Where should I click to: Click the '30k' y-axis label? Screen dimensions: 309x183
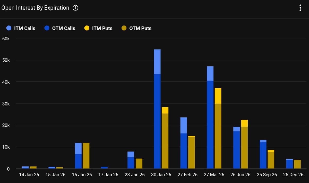tap(6, 104)
